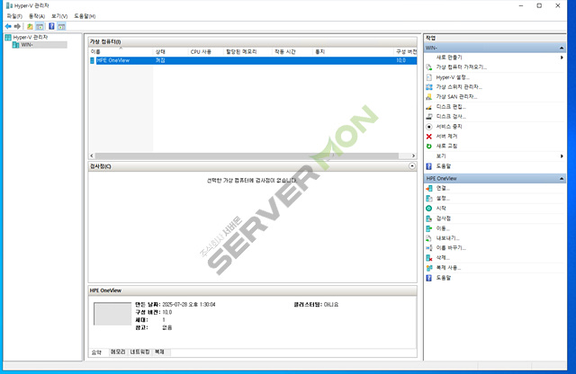Click the VM list scrollbar left arrow
The width and height of the screenshot is (576, 374).
[x=92, y=156]
